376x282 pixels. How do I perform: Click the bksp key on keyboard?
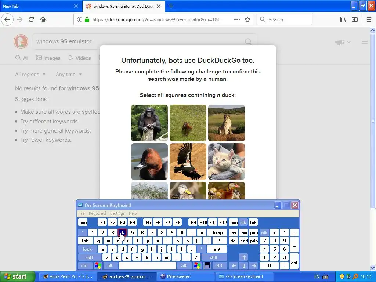217,232
